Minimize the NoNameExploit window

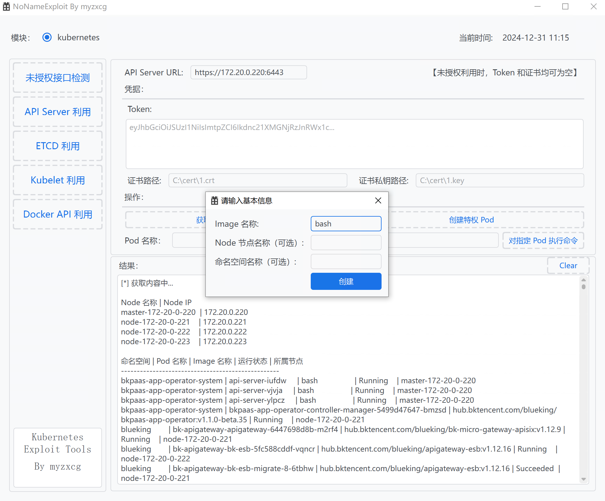538,6
